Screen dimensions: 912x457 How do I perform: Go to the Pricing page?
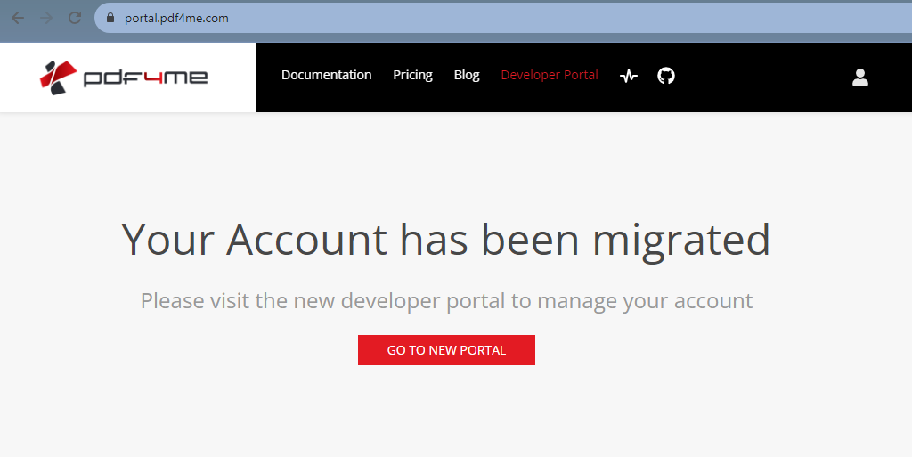[412, 75]
